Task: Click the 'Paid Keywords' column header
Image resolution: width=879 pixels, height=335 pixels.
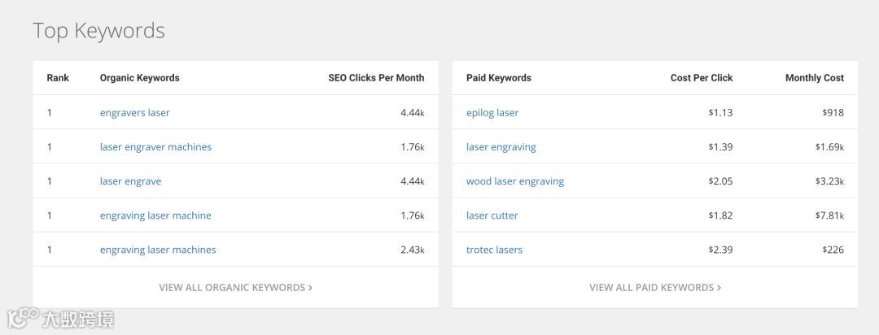Action: (498, 78)
